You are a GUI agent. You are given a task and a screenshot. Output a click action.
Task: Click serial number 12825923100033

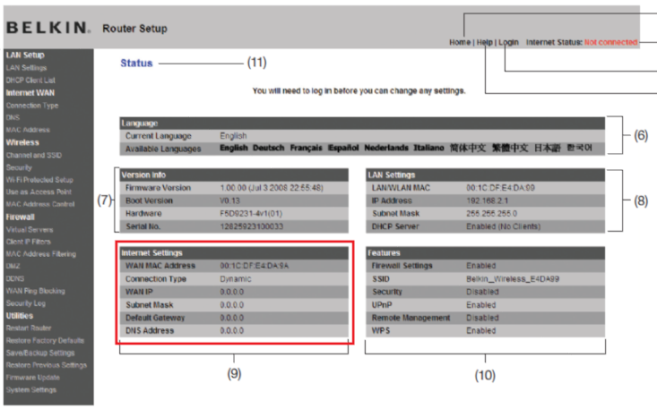251,226
